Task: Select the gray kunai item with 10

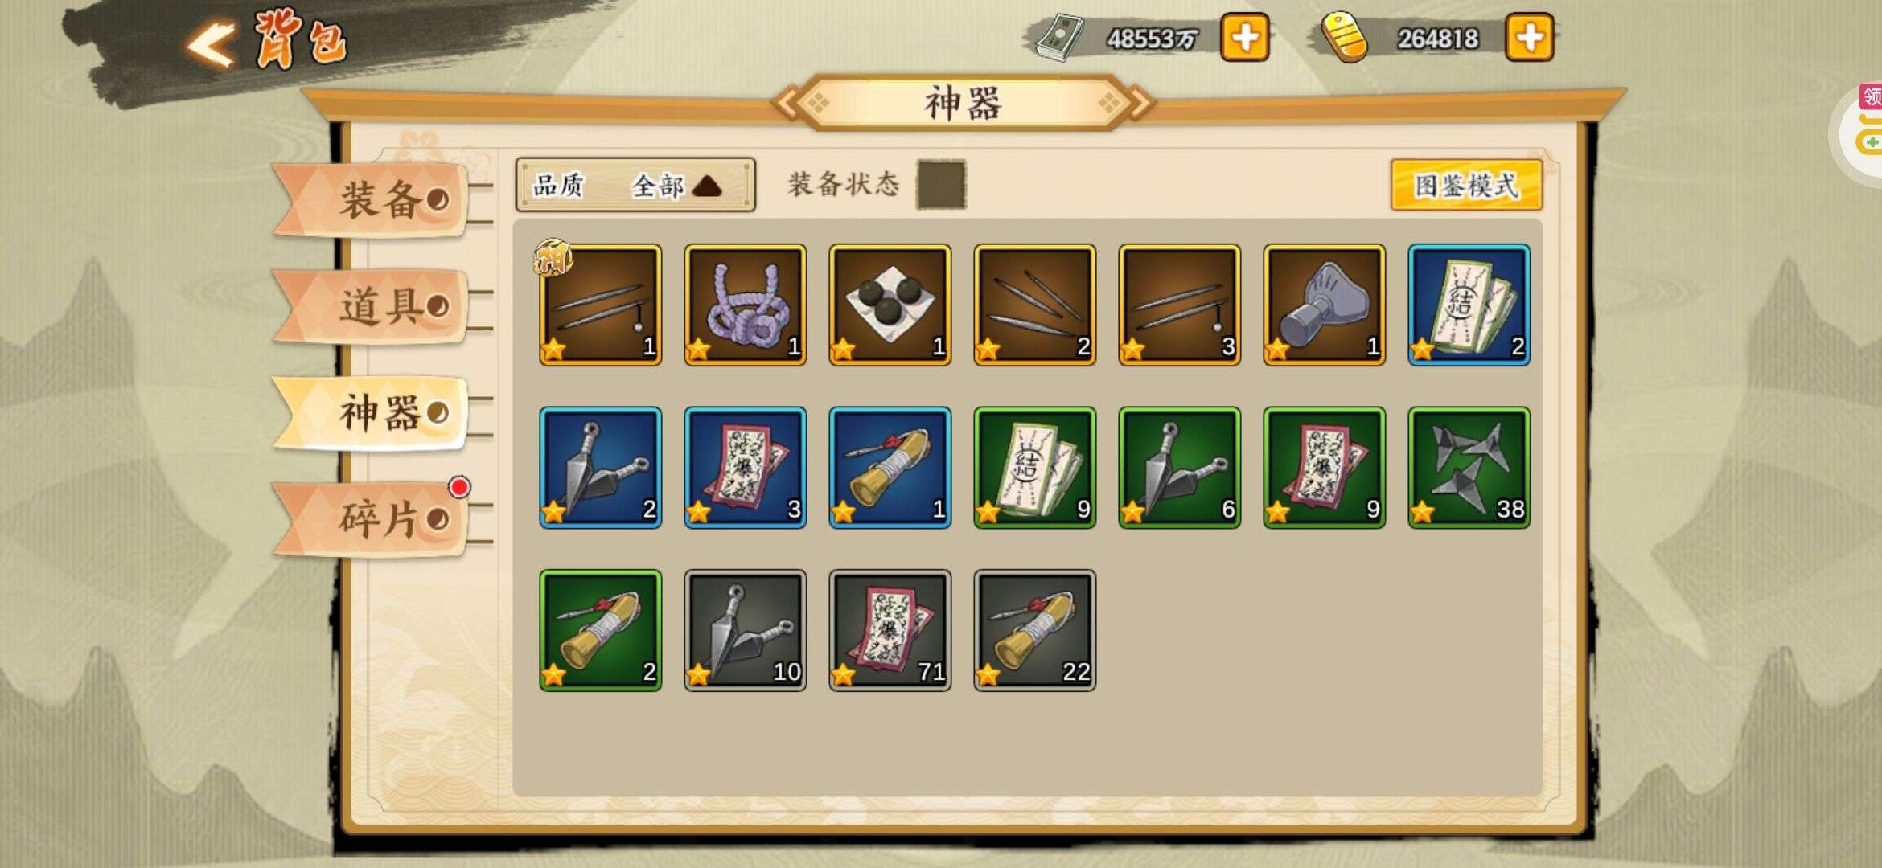Action: click(x=746, y=631)
